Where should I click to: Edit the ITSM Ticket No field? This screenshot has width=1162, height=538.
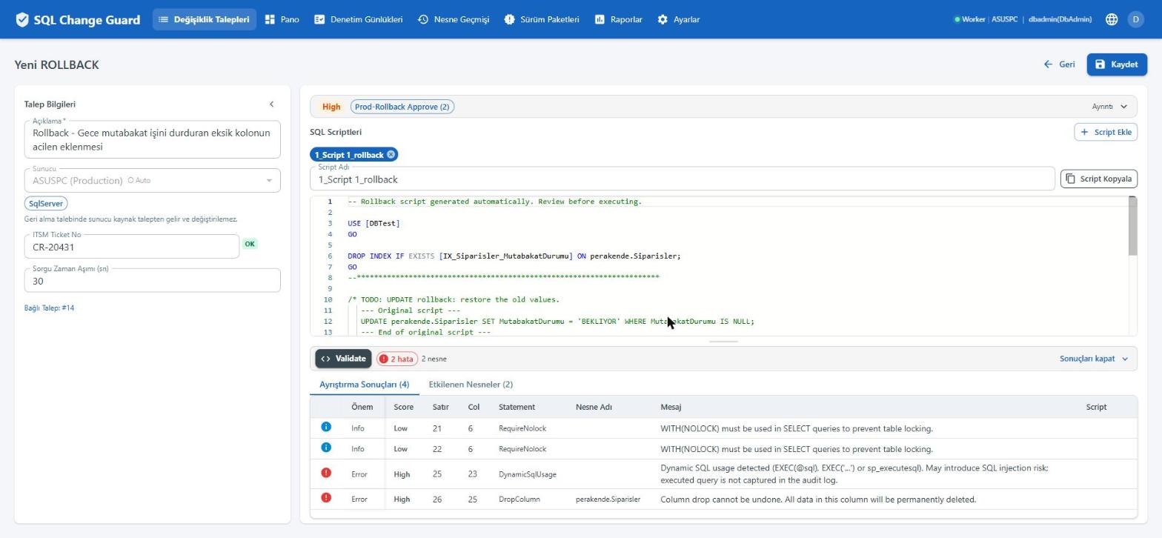click(x=132, y=247)
